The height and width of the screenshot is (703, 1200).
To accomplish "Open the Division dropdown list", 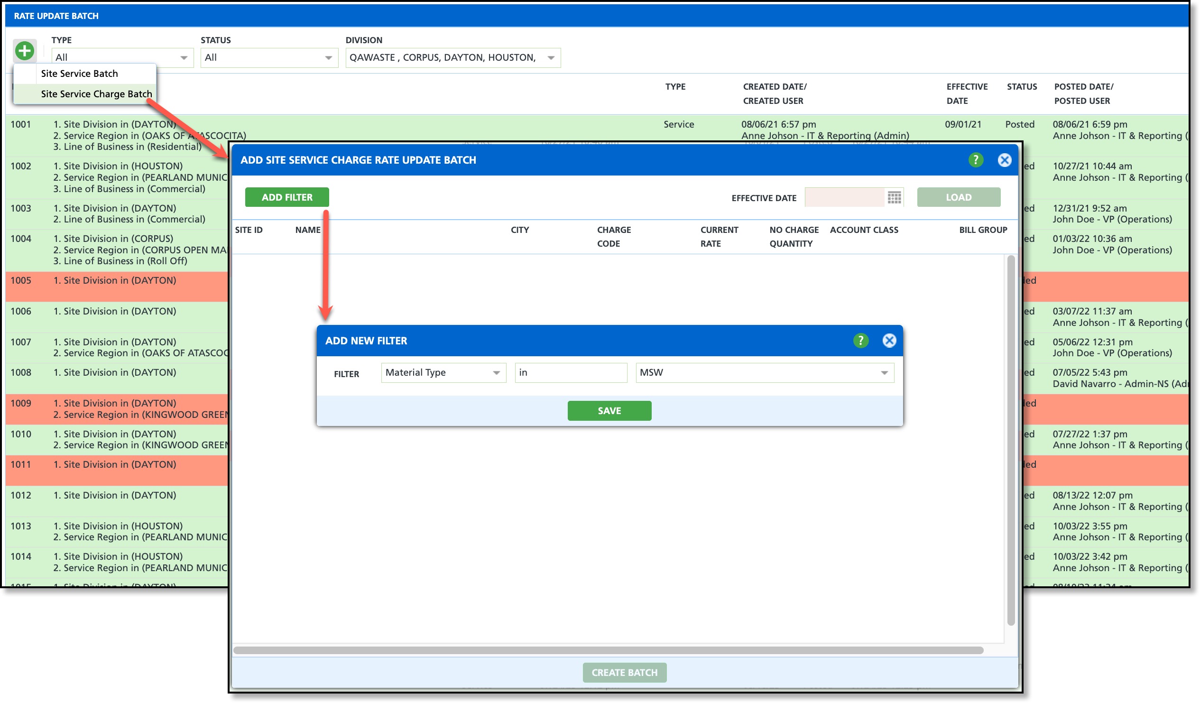I will [551, 57].
